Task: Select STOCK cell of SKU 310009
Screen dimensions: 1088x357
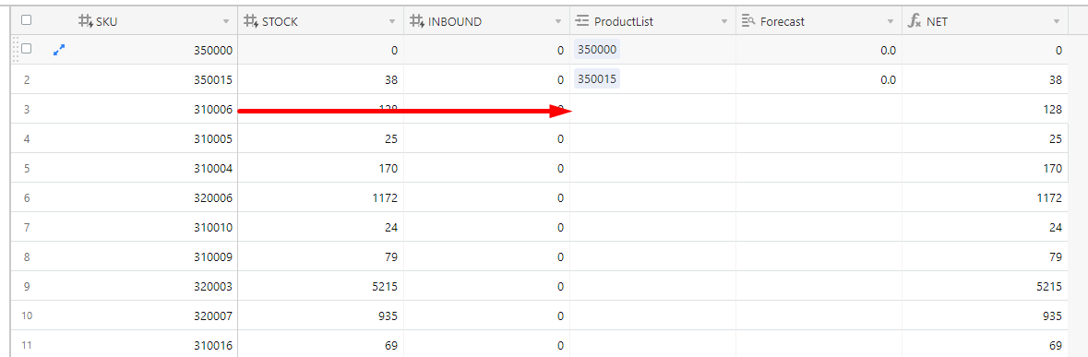Action: 320,256
